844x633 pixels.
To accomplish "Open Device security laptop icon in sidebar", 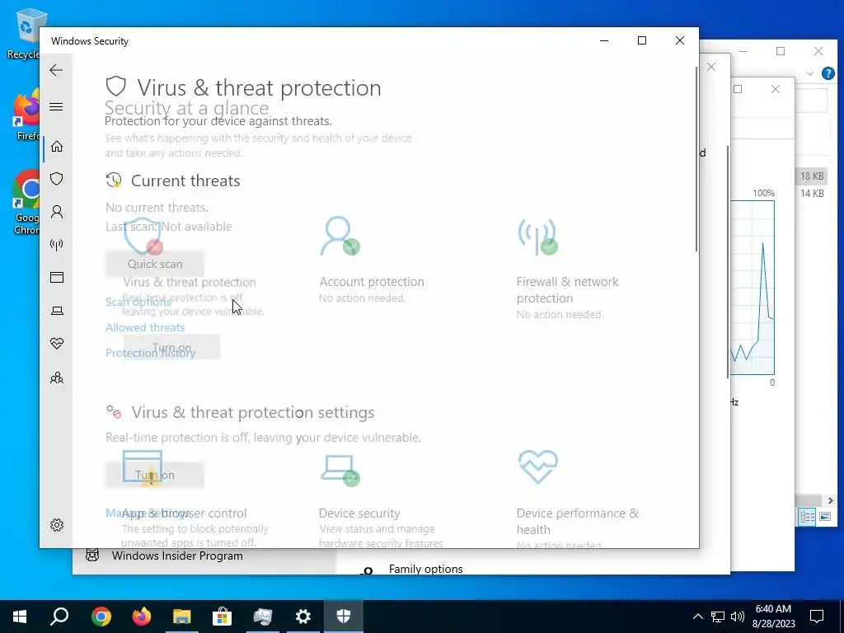I will click(57, 311).
